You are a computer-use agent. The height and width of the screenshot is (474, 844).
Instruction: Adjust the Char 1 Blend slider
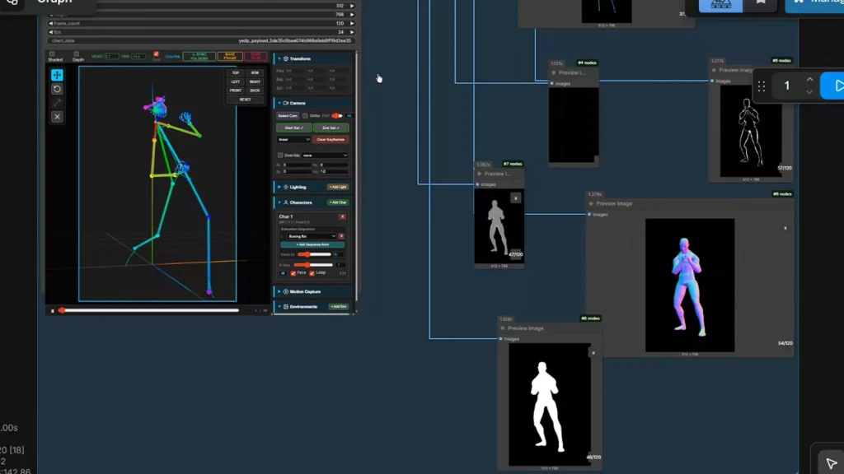[314, 255]
